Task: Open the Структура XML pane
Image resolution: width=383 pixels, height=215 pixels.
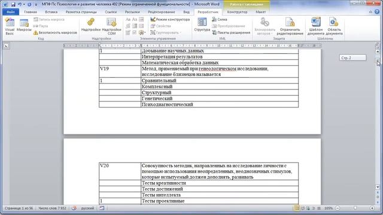Action: (x=202, y=25)
